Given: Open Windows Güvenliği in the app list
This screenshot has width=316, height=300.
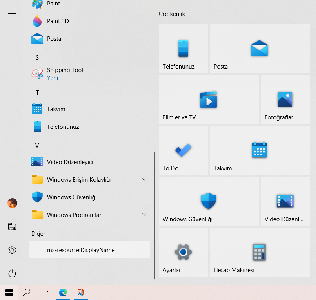Looking at the screenshot, I should [x=90, y=197].
